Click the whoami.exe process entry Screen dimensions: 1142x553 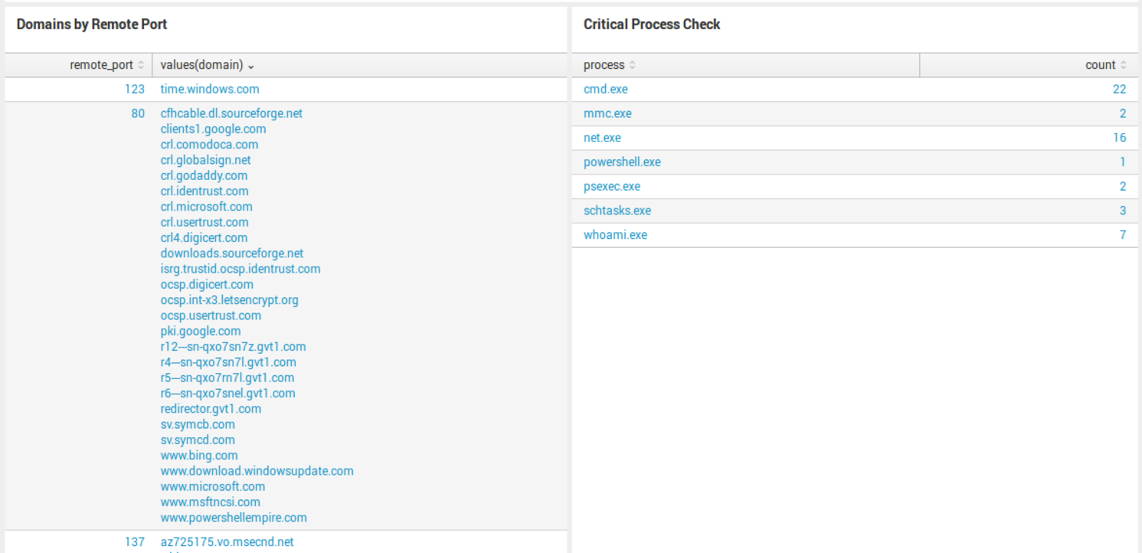point(615,235)
